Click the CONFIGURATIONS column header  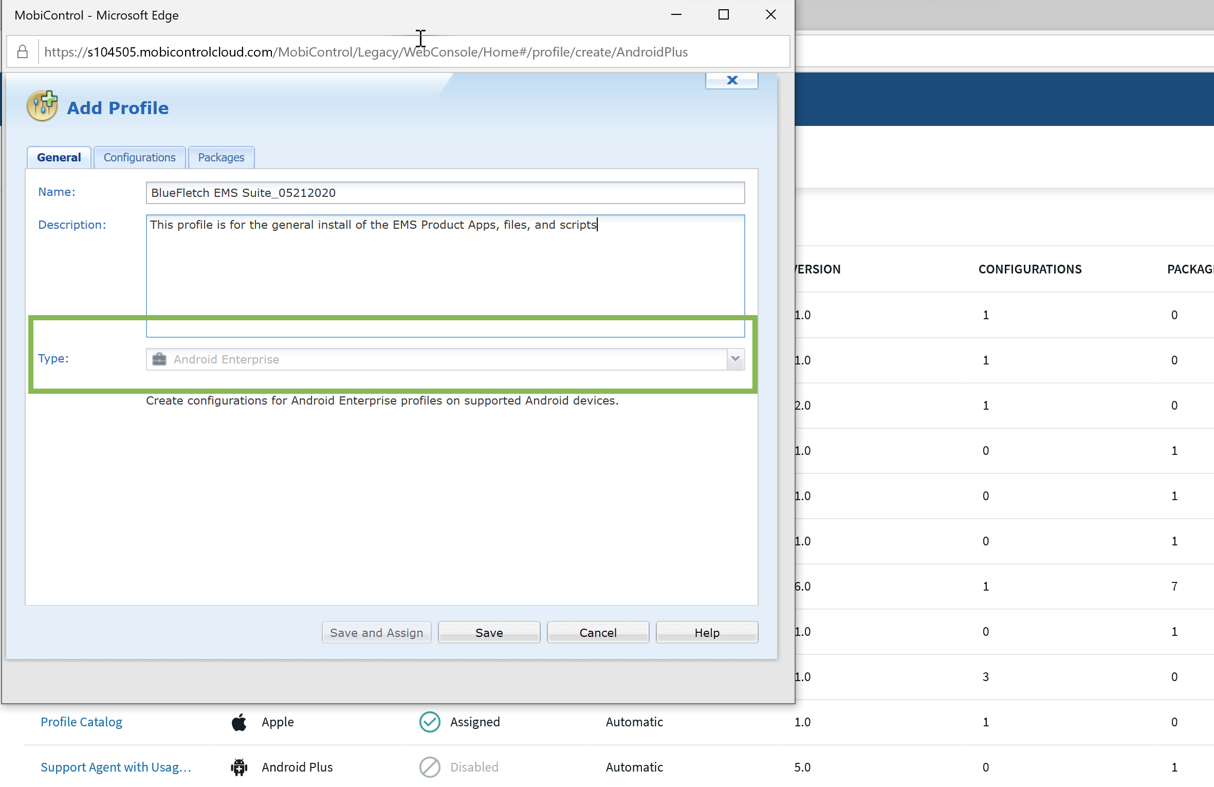click(x=1030, y=269)
